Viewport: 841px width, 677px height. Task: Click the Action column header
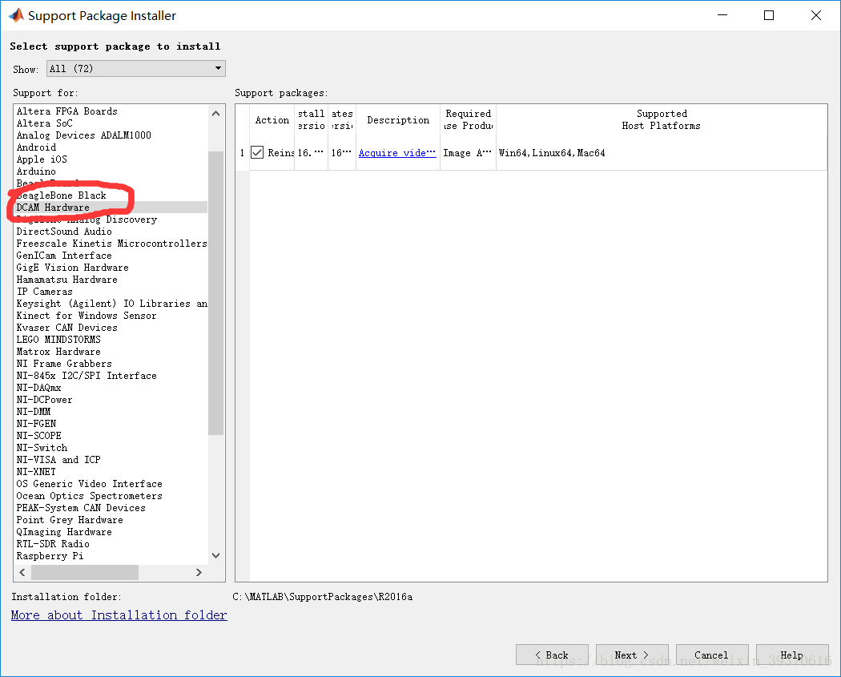click(272, 119)
